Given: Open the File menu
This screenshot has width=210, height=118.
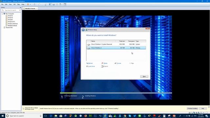Looking at the screenshot, I should [2, 4].
